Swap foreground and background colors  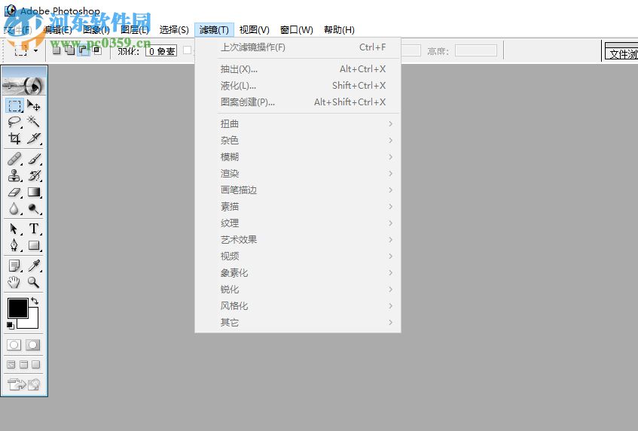(35, 301)
